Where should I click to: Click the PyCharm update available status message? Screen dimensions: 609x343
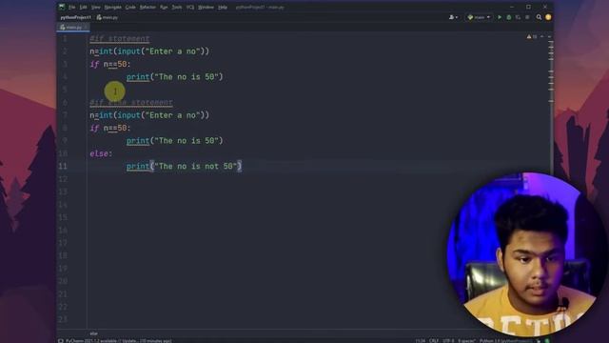118,341
